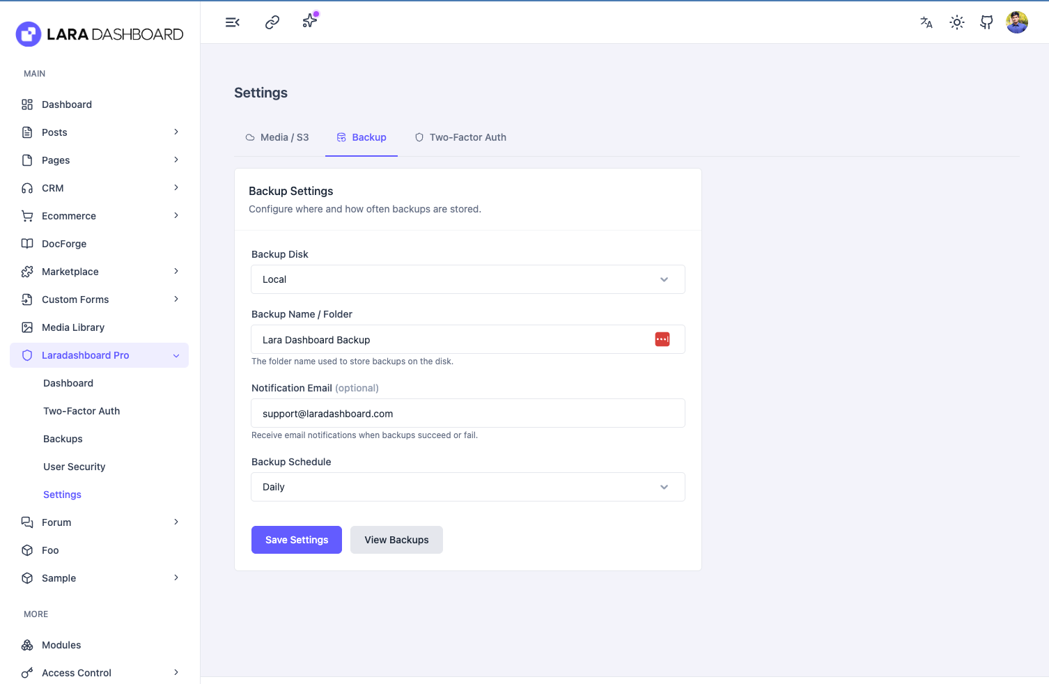Open the link shortcut icon in top toolbar

tap(272, 22)
